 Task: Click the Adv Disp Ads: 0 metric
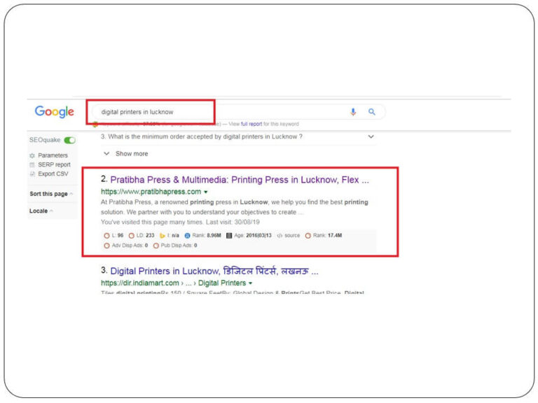point(125,246)
